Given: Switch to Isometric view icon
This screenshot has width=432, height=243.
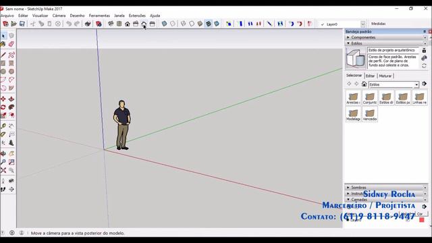Looking at the screenshot, I should tap(111, 24).
